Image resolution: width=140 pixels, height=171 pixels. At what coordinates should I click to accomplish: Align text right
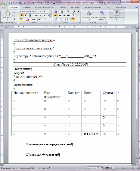click(64, 15)
